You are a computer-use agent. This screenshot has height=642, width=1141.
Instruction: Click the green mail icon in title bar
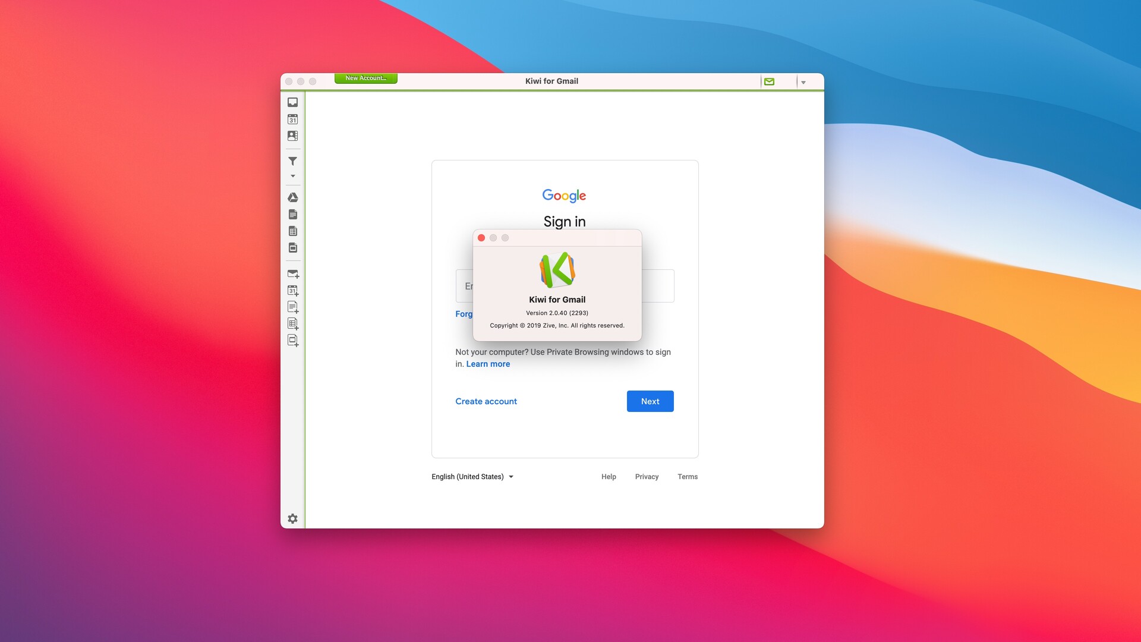click(769, 81)
